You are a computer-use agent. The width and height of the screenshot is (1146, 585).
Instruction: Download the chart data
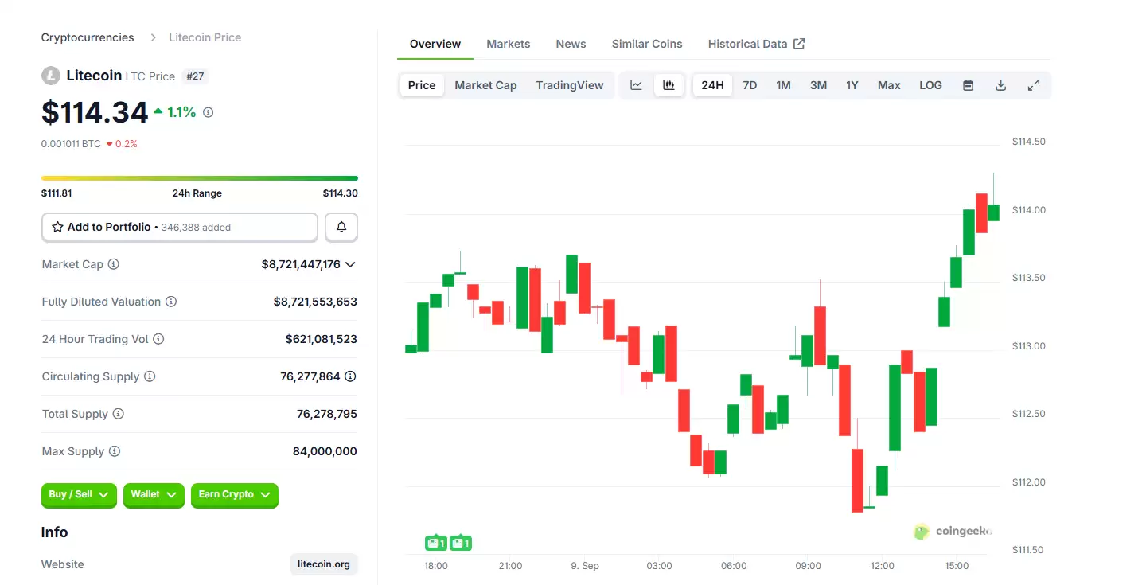pyautogui.click(x=1000, y=84)
